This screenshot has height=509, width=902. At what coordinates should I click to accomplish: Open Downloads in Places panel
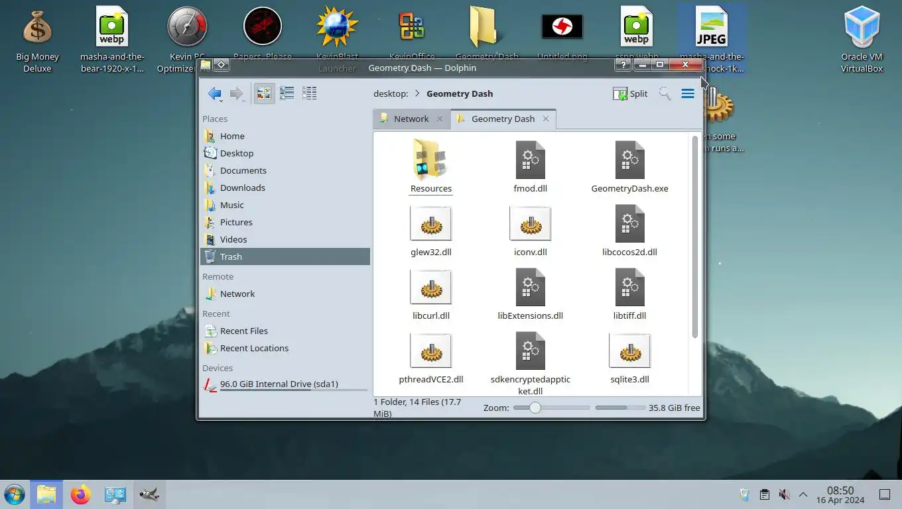(285, 188)
